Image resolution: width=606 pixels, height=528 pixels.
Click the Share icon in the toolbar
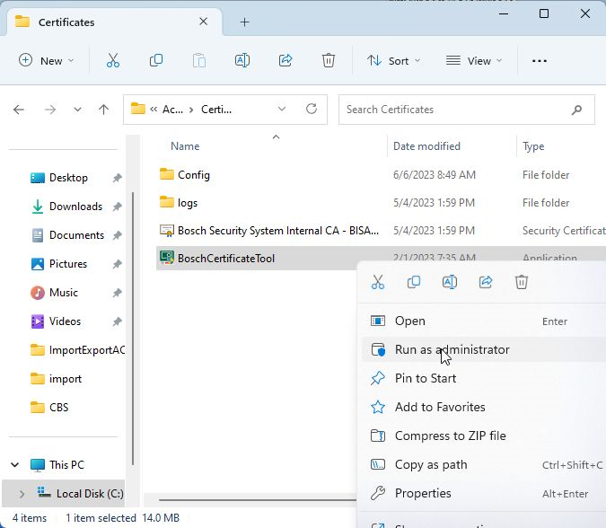285,60
